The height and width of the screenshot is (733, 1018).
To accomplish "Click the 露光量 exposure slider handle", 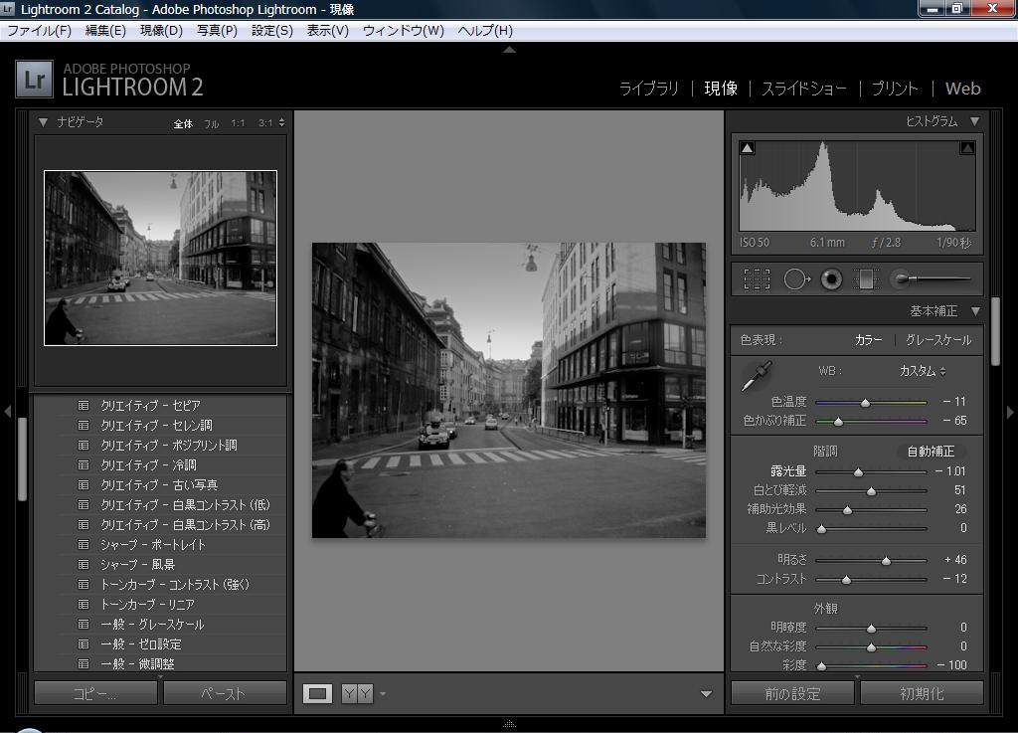I will 858,472.
